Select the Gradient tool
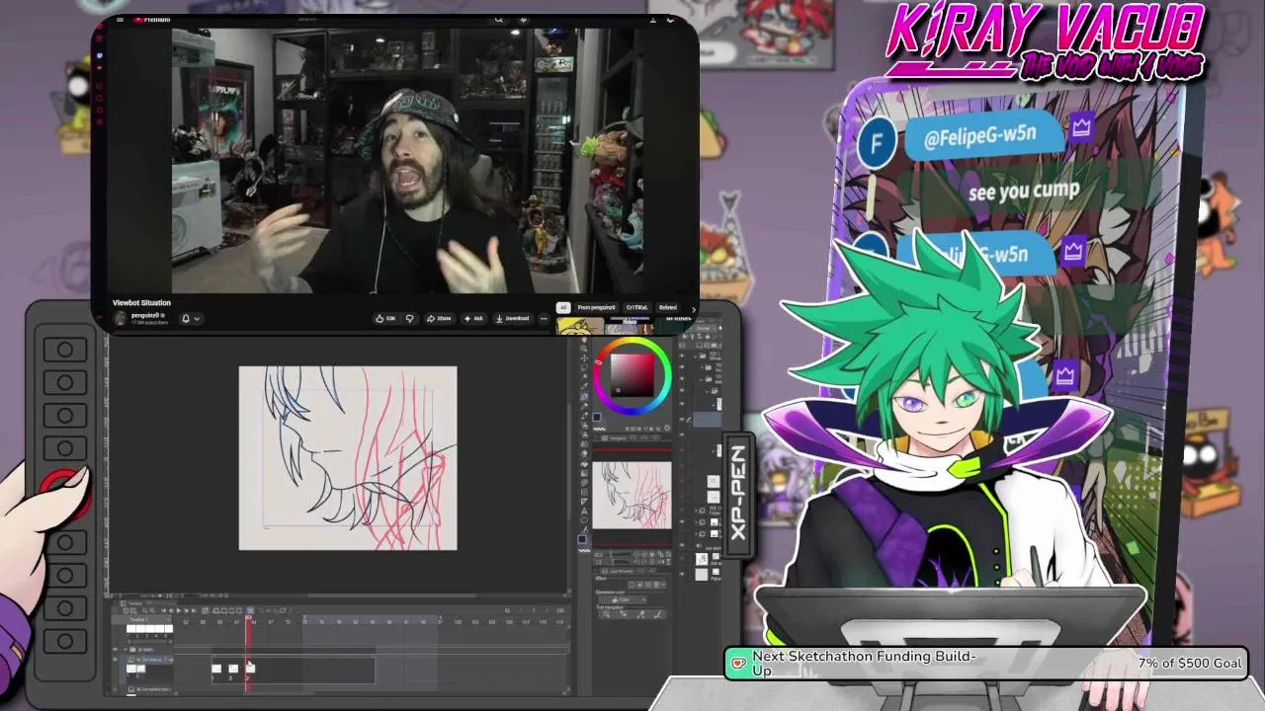The width and height of the screenshot is (1265, 711). click(x=584, y=473)
